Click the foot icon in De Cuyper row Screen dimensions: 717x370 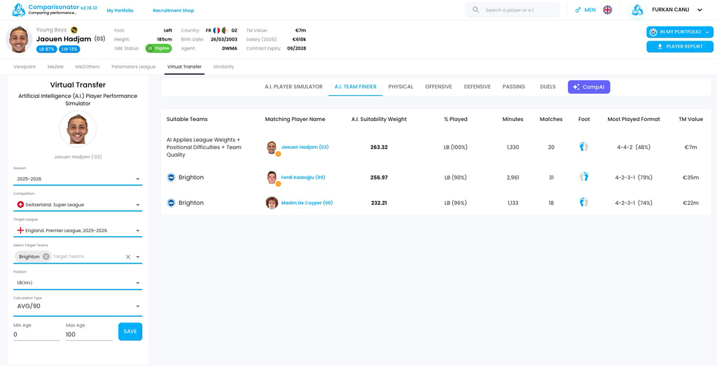tap(583, 202)
